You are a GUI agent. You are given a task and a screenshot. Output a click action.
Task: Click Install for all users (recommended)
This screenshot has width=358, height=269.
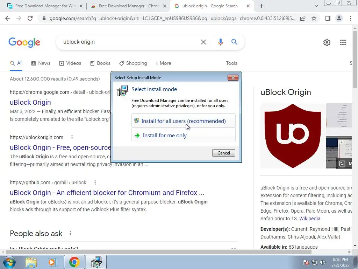183,121
